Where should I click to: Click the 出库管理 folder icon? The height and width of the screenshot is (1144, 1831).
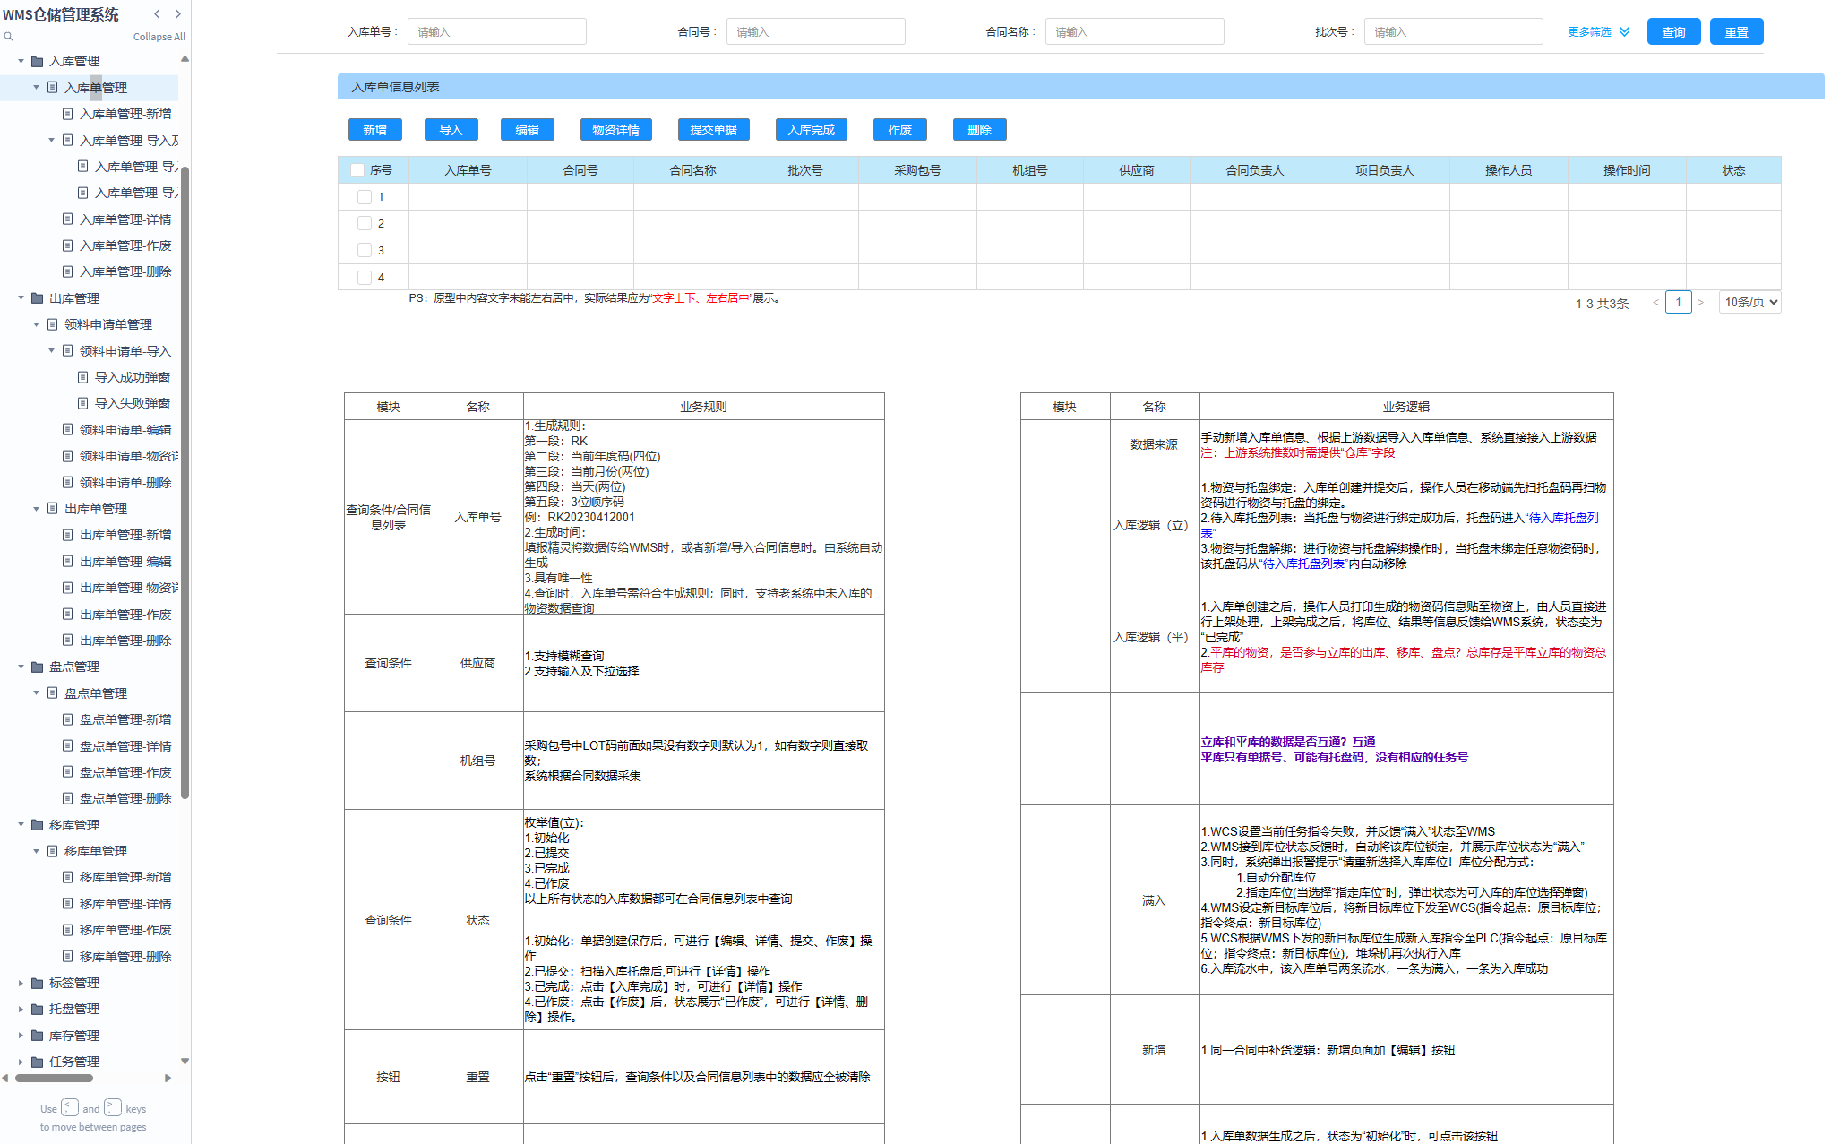tap(38, 298)
